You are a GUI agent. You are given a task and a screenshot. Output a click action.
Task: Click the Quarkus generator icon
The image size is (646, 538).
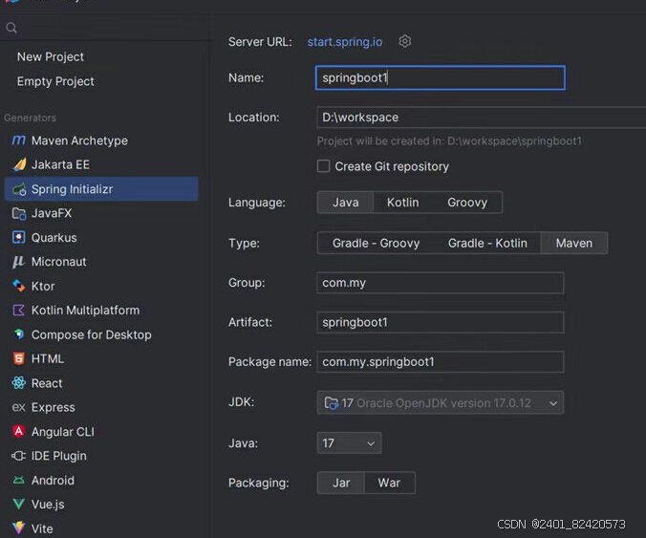(x=18, y=238)
